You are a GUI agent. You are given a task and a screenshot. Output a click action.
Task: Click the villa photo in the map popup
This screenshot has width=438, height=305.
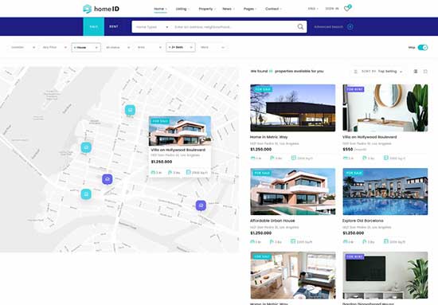pyautogui.click(x=180, y=131)
